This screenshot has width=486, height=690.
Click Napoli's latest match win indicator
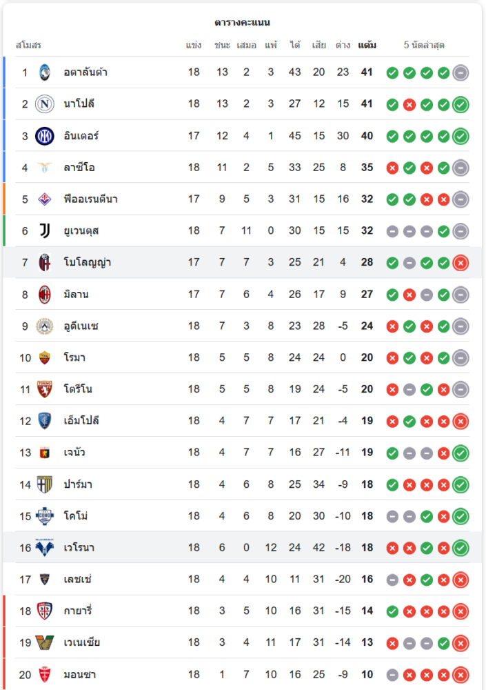pyautogui.click(x=460, y=104)
